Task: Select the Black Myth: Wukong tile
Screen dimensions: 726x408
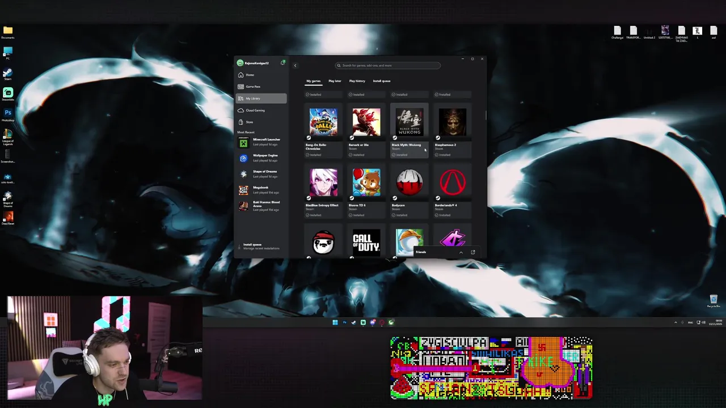Action: [410, 131]
